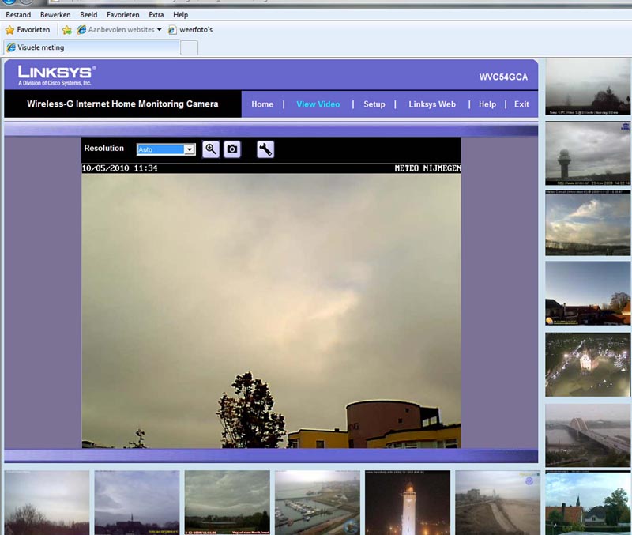Click the zoom magnifier icon

click(x=210, y=149)
